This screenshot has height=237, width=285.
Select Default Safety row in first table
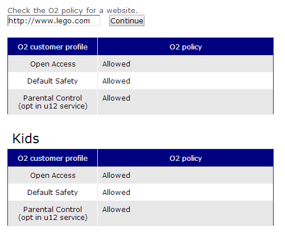tap(141, 81)
